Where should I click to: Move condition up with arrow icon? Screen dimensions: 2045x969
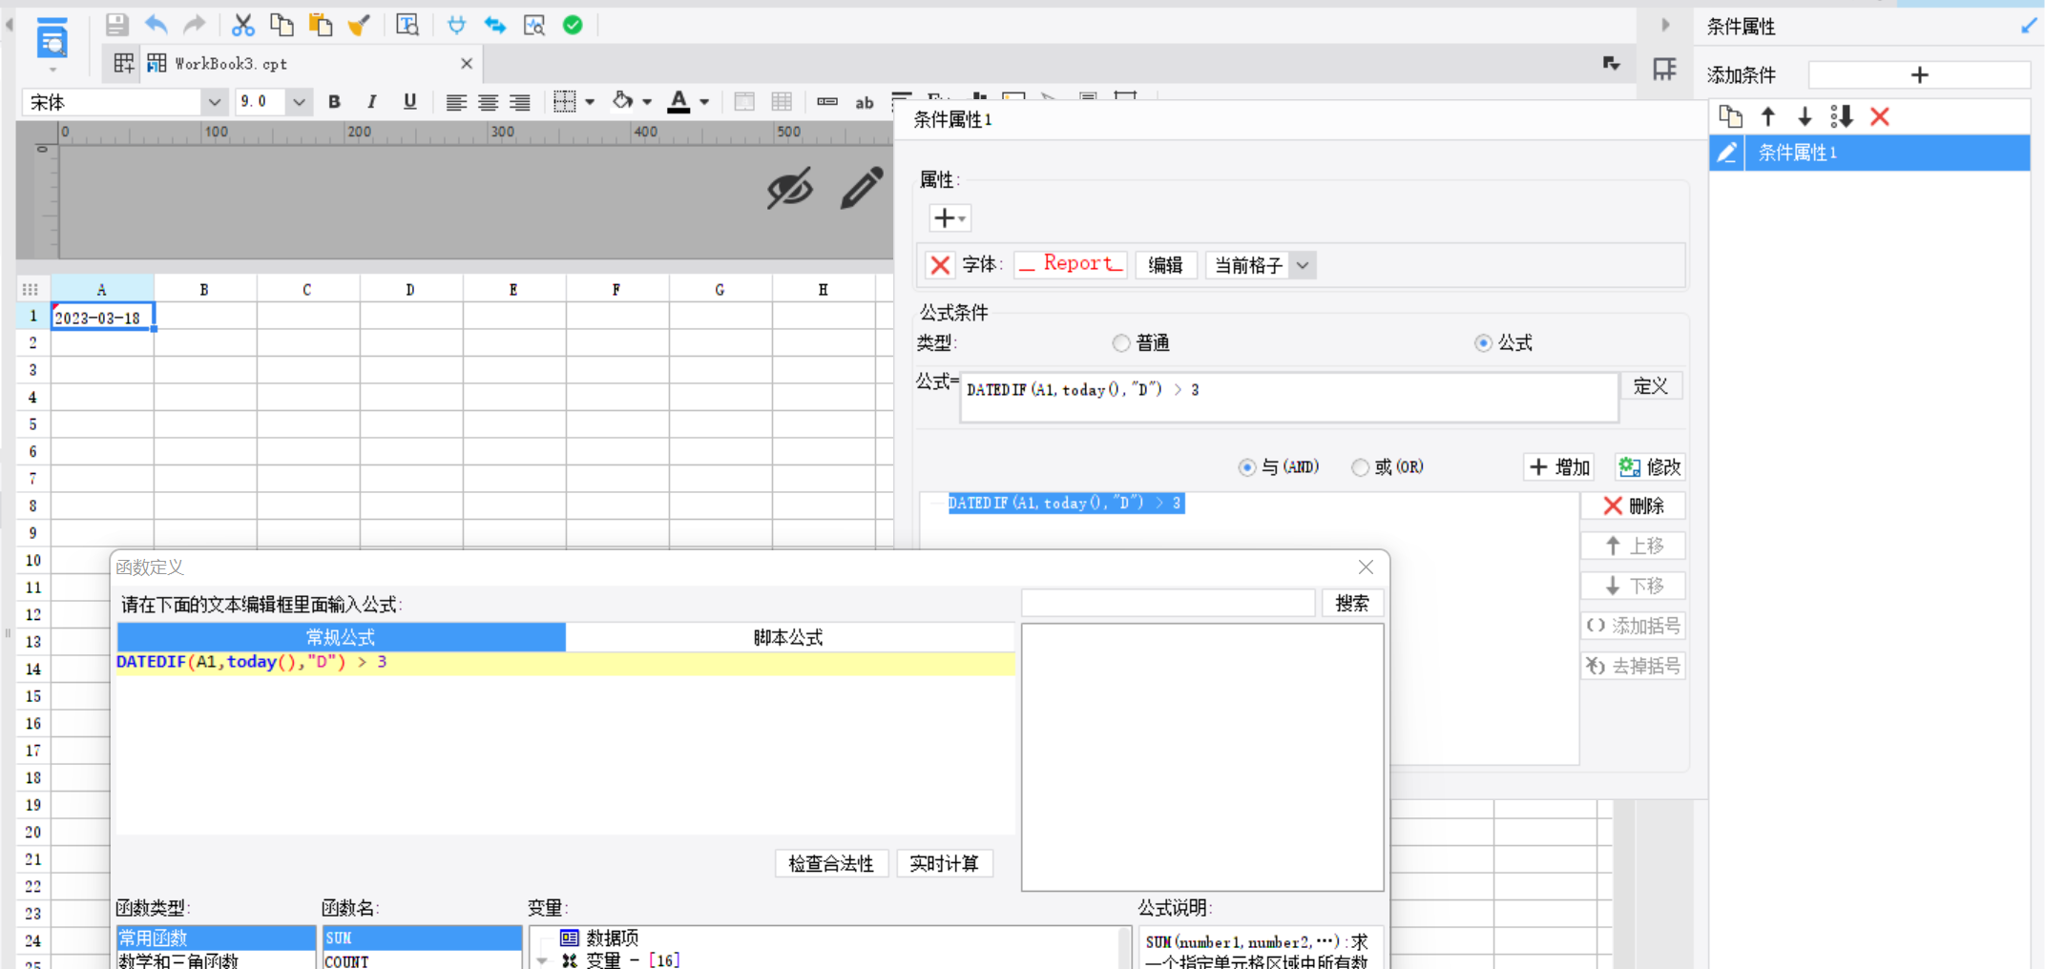click(1768, 116)
